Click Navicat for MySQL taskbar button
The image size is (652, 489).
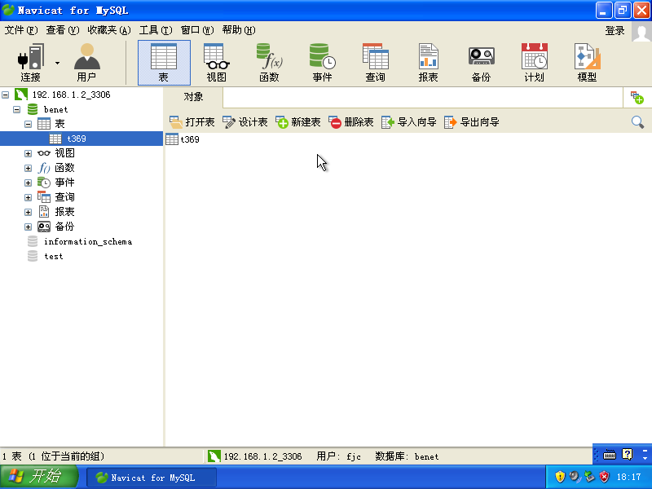(x=152, y=478)
